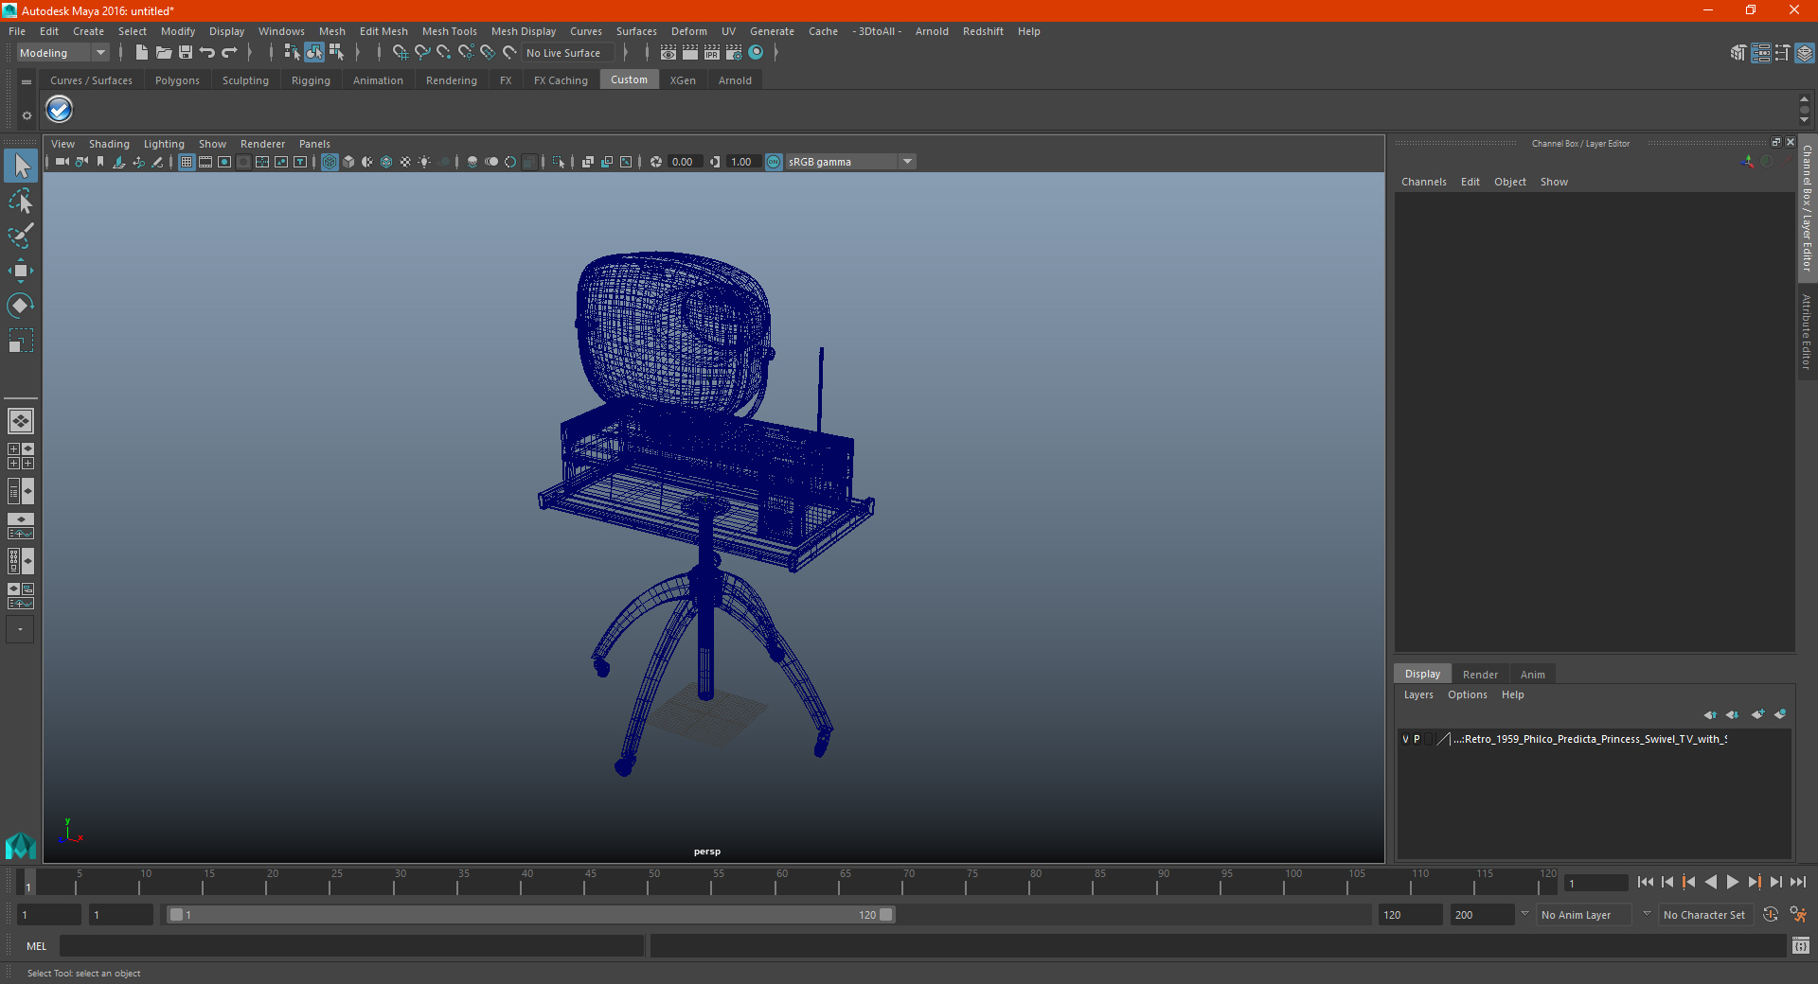Image resolution: width=1818 pixels, height=984 pixels.
Task: Start IPR render
Action: point(712,53)
